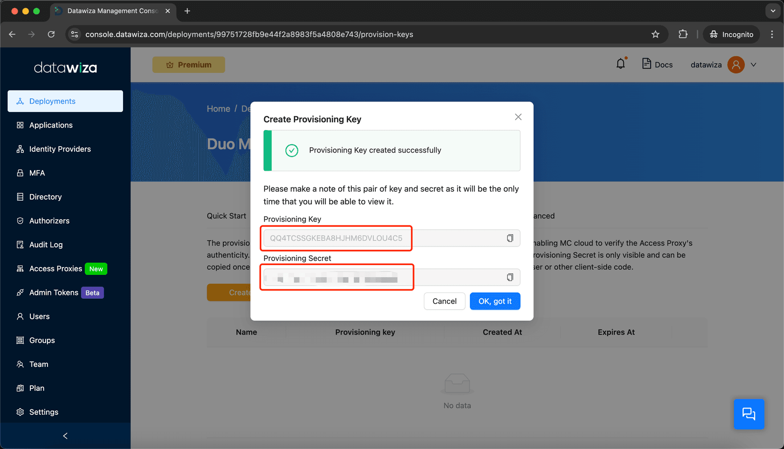Click the Expires At column header
The image size is (784, 449).
tap(616, 332)
